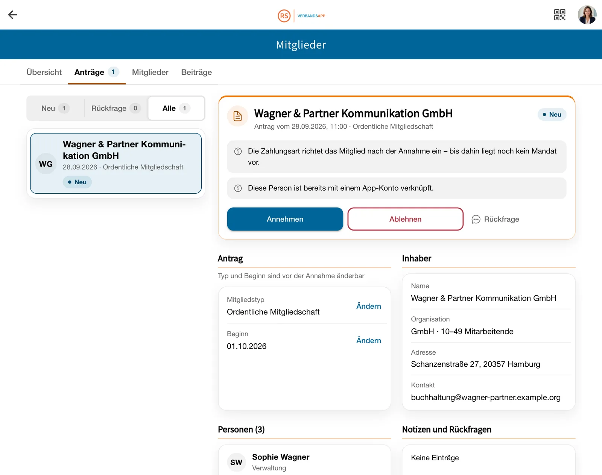Click the address Schanzenstraße 27, 20357 Hamburg
Viewport: 602px width, 475px height.
475,364
